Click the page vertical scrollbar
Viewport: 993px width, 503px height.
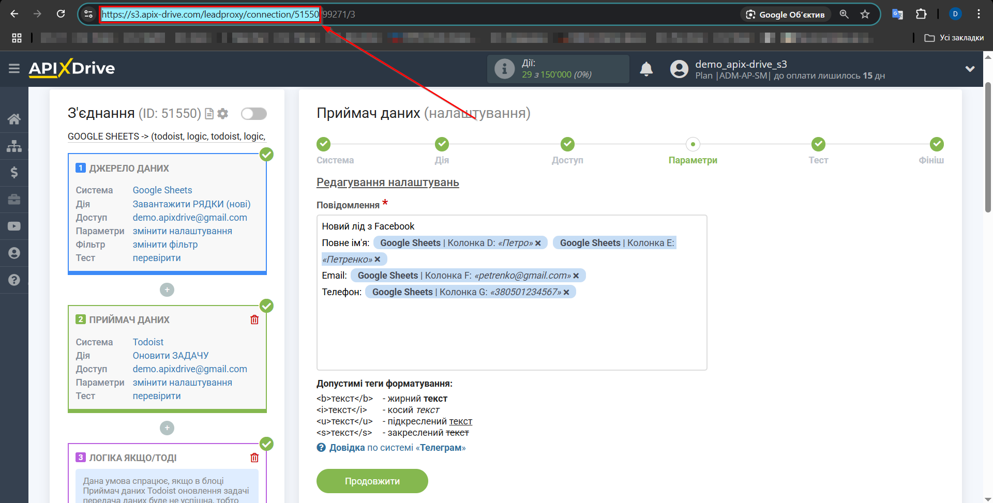[x=988, y=147]
